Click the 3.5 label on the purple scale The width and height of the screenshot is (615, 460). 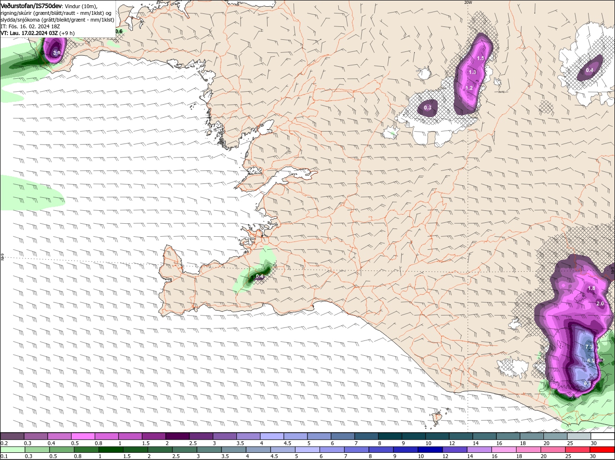pos(240,443)
